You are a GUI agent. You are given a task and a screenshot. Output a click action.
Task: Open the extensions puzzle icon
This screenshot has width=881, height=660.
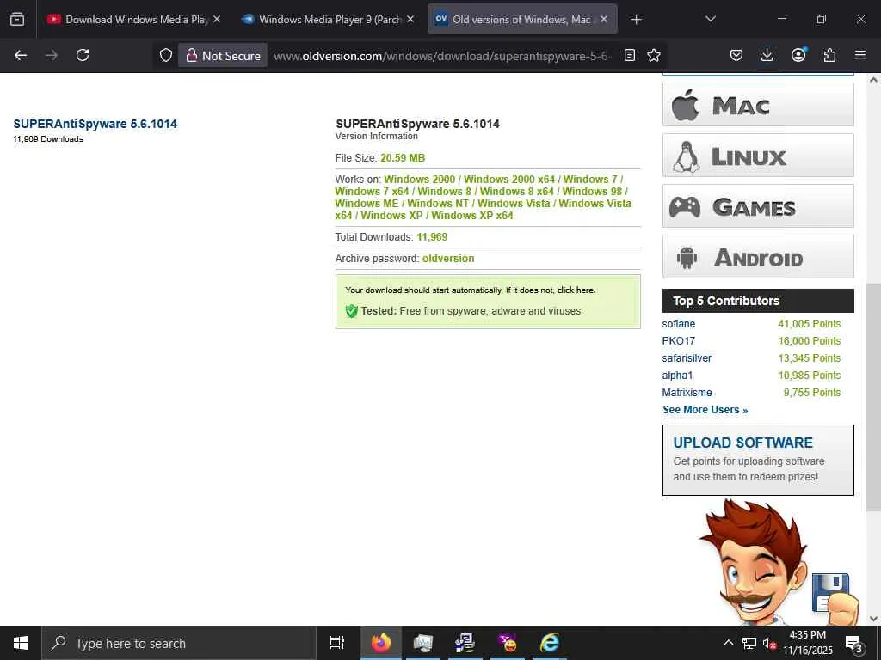coord(829,55)
